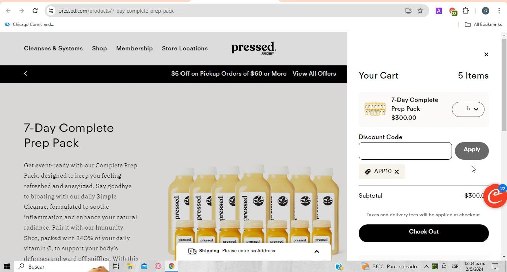507x272 pixels.
Task: Open the quantity dropdown showing 5
Action: point(468,109)
